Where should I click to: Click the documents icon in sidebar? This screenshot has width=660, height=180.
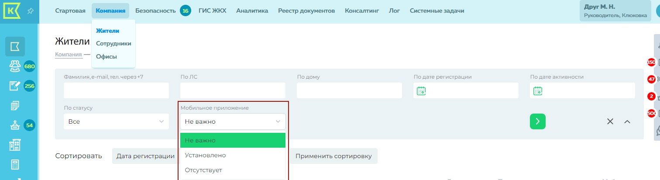point(15,106)
